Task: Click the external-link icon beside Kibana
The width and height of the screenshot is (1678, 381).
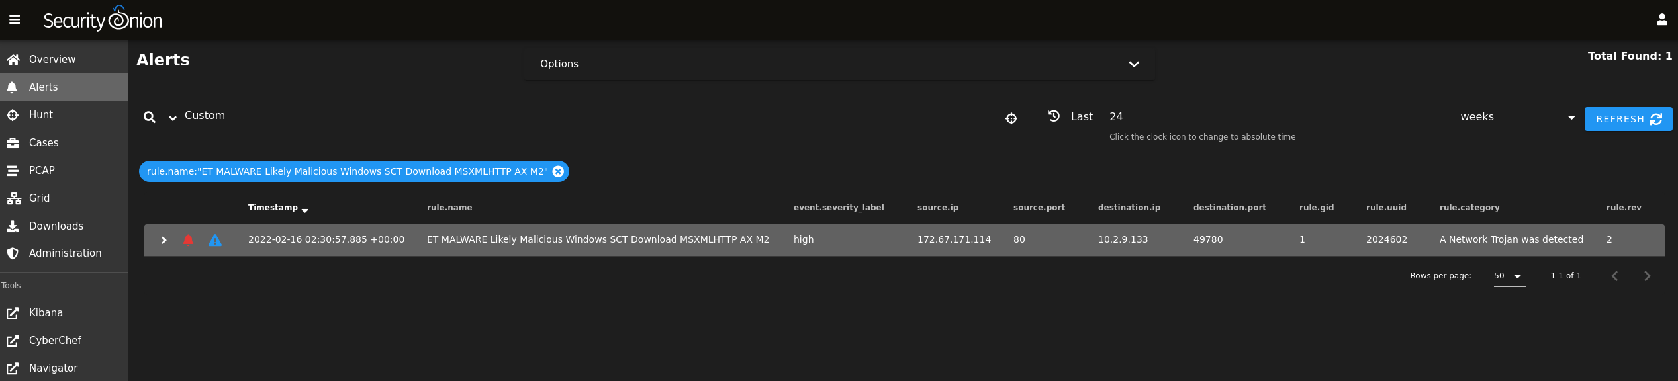Action: [12, 313]
